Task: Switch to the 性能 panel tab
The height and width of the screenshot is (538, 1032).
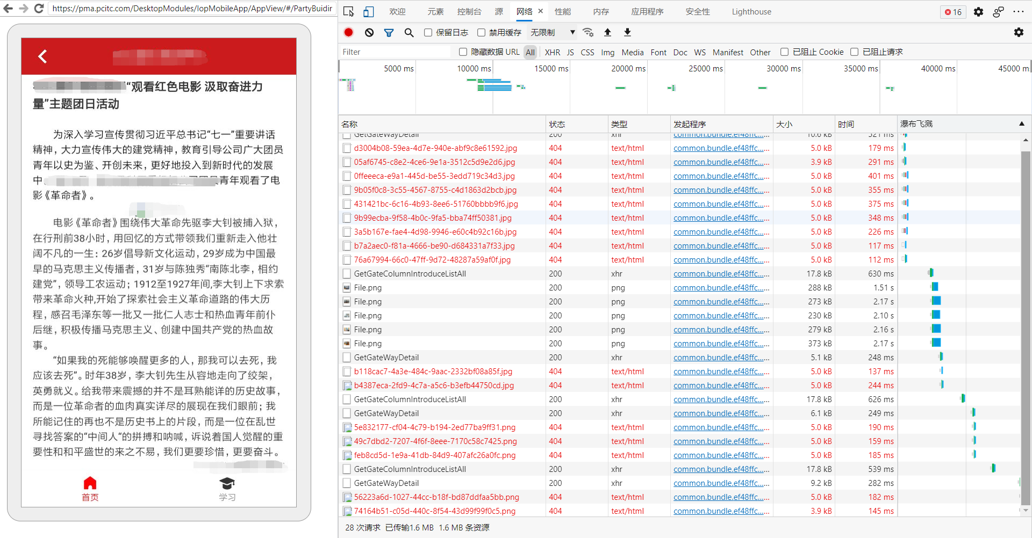Action: pyautogui.click(x=563, y=11)
